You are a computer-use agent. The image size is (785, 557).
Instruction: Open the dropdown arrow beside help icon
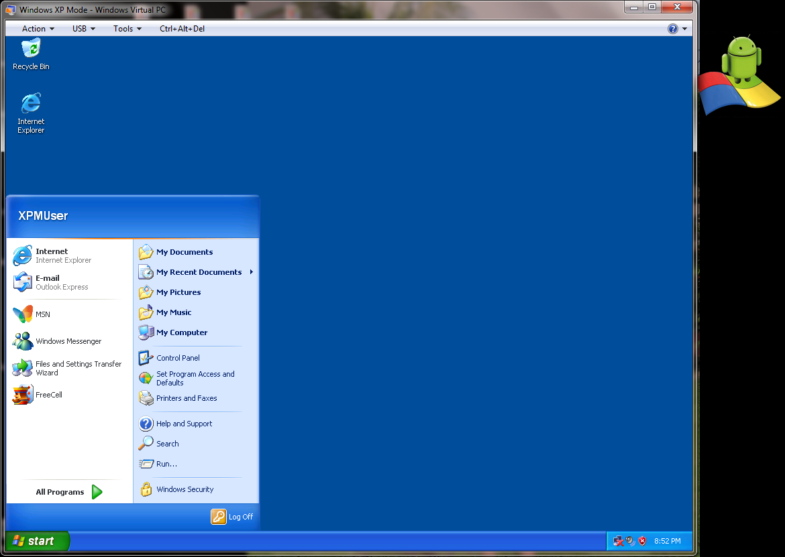[x=684, y=29]
